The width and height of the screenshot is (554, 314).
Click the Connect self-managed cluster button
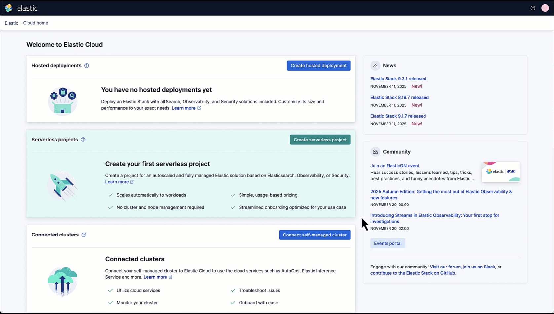coord(314,235)
